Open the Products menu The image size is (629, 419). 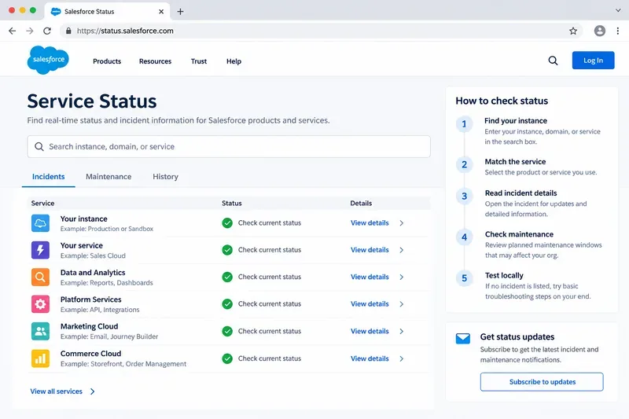107,61
